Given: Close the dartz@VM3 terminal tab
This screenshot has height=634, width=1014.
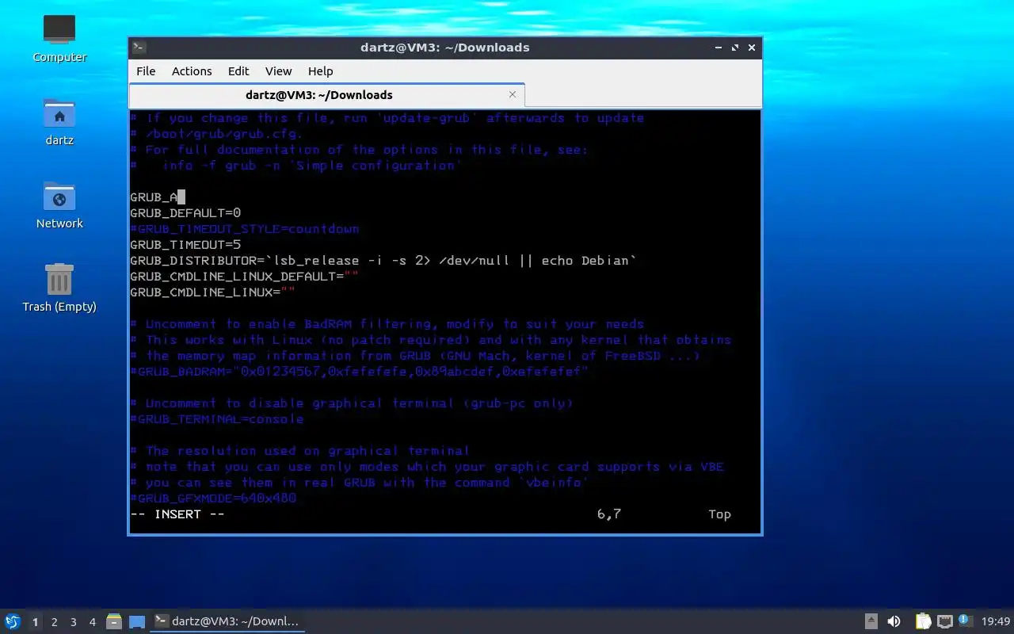Looking at the screenshot, I should [513, 94].
